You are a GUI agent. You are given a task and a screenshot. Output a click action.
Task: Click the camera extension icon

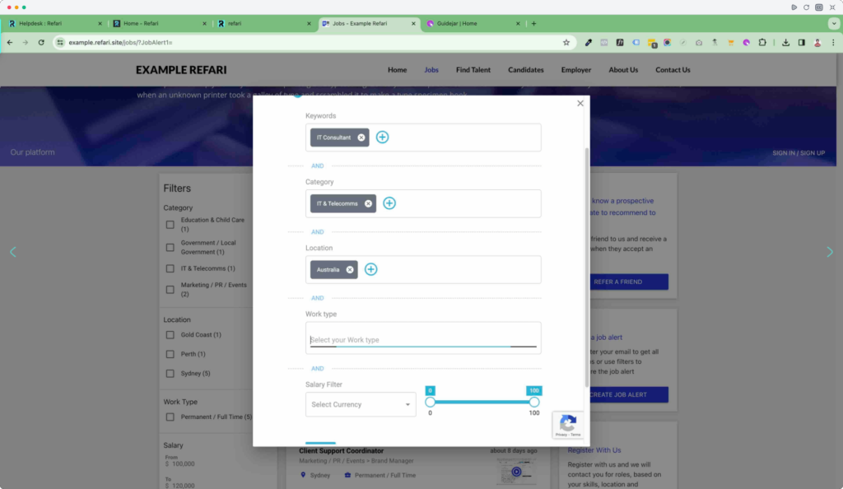(699, 43)
